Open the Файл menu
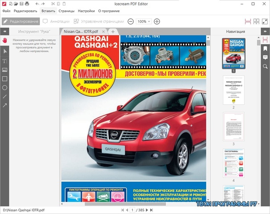The height and width of the screenshot is (214, 270). [x=6, y=11]
